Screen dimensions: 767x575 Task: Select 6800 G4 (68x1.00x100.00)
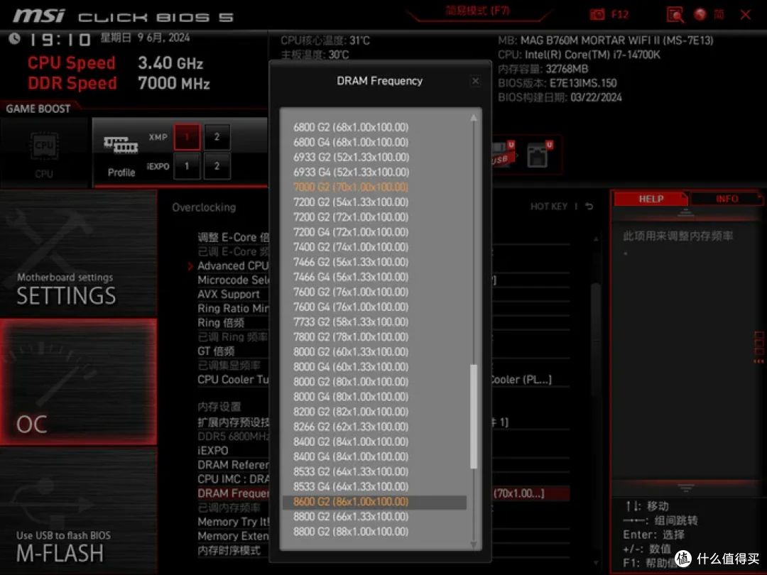(350, 142)
